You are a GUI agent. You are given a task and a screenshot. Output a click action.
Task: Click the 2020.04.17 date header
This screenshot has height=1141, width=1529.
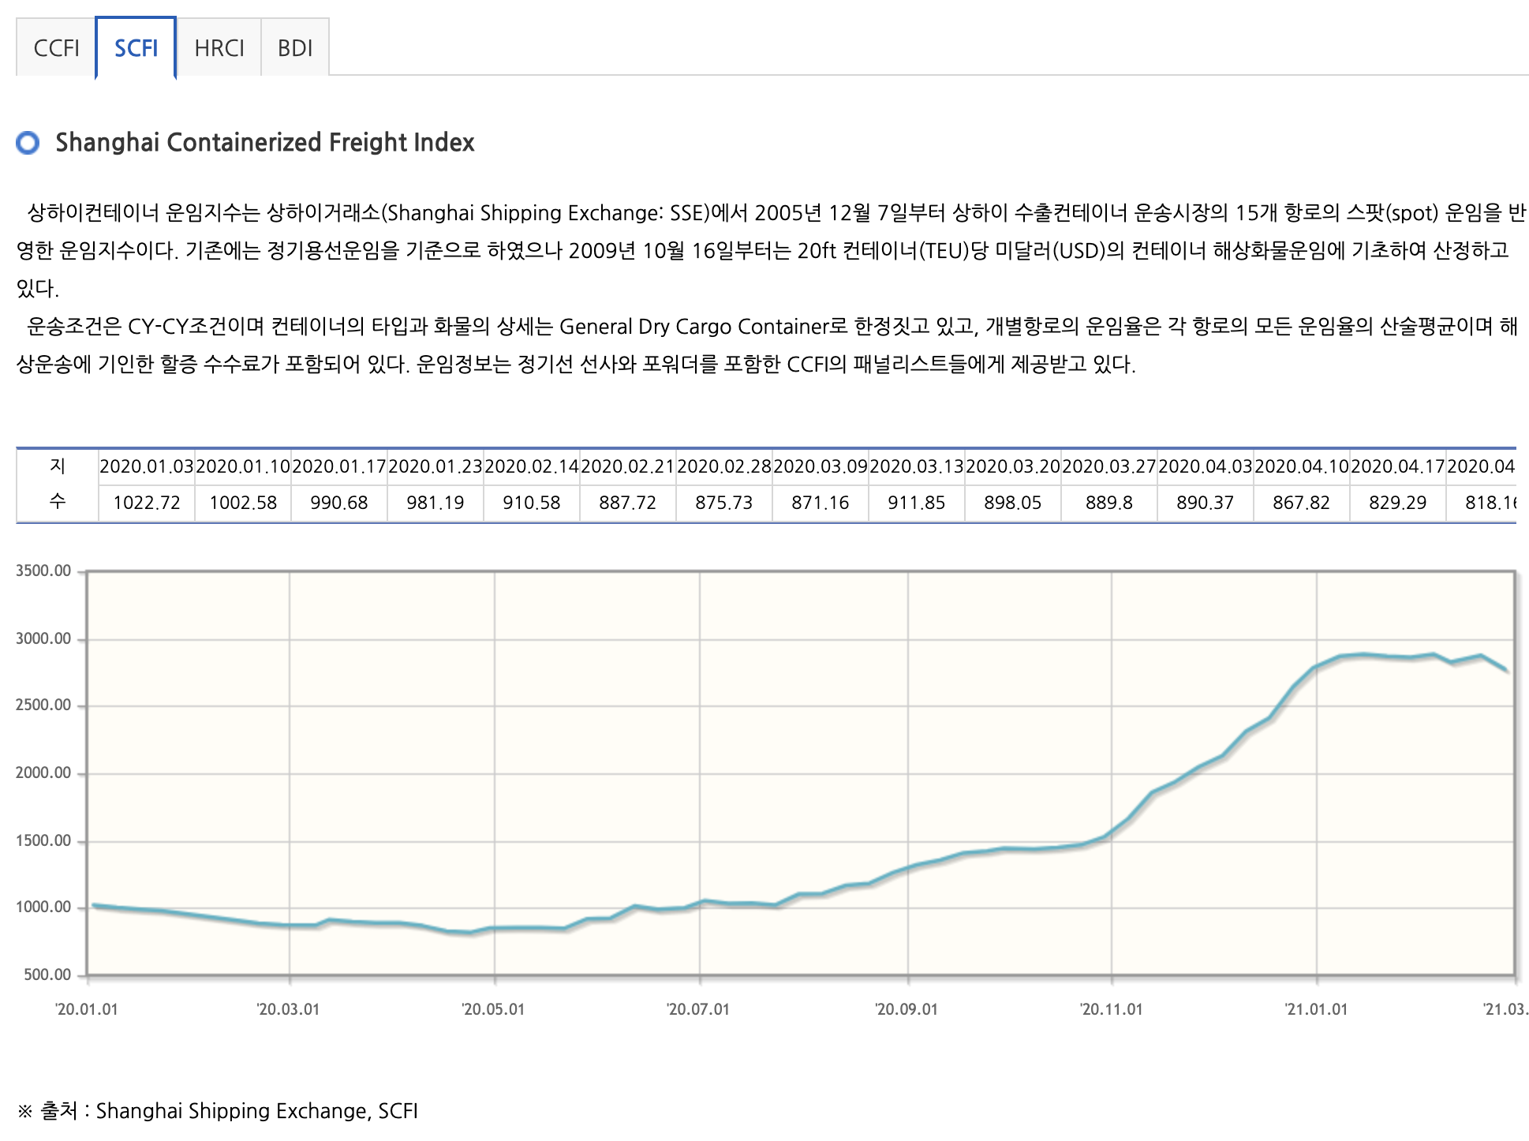tap(1398, 466)
